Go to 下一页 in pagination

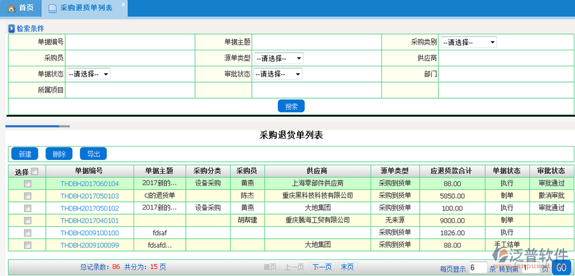pos(322,267)
